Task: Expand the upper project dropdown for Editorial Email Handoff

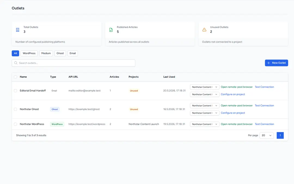Action: (x=204, y=87)
